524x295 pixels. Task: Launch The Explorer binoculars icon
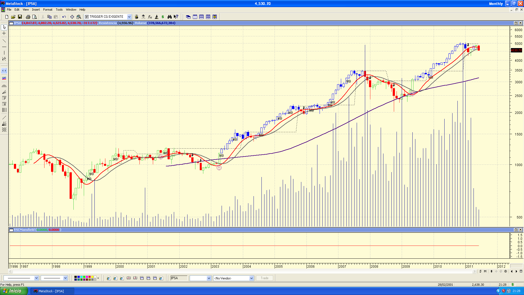(169, 17)
